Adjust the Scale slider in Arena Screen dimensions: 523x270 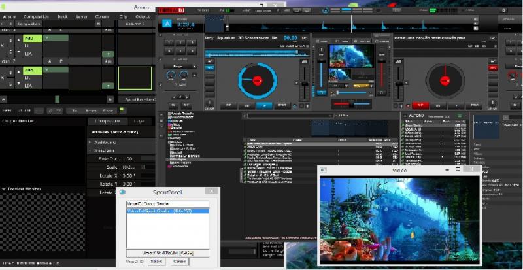click(148, 167)
